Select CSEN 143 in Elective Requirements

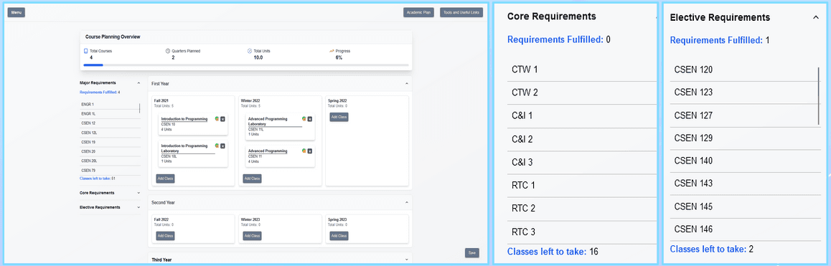745,184
